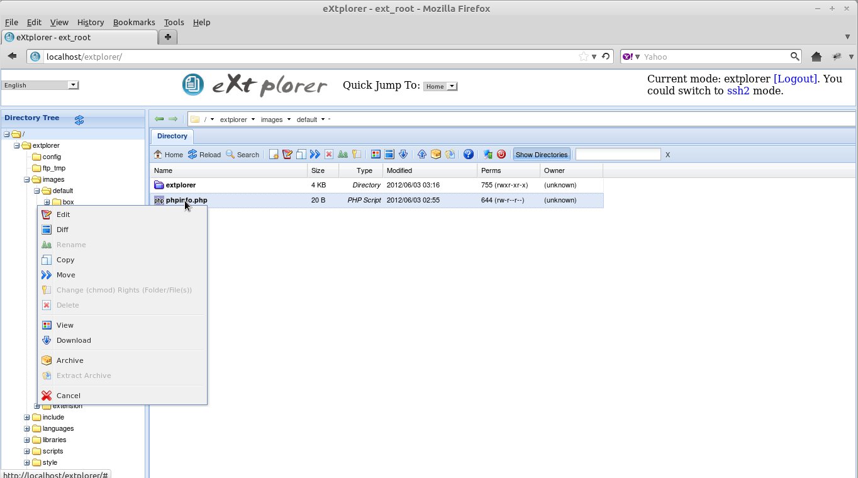Expand the box folder in tree

[x=47, y=202]
